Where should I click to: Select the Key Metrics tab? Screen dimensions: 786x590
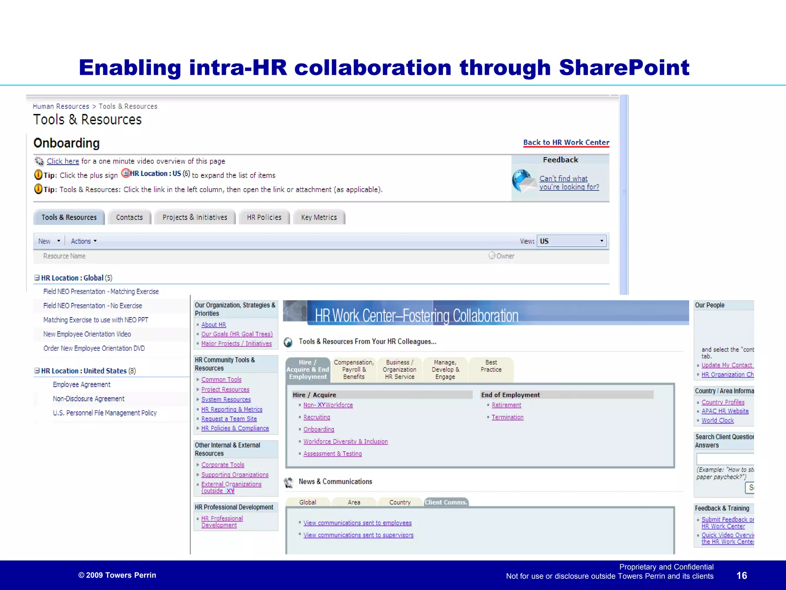[319, 217]
